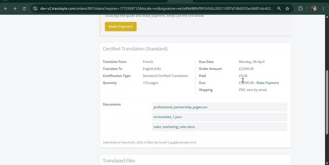Click the Translate From label
This screenshot has height=165, width=329.
pyautogui.click(x=115, y=62)
